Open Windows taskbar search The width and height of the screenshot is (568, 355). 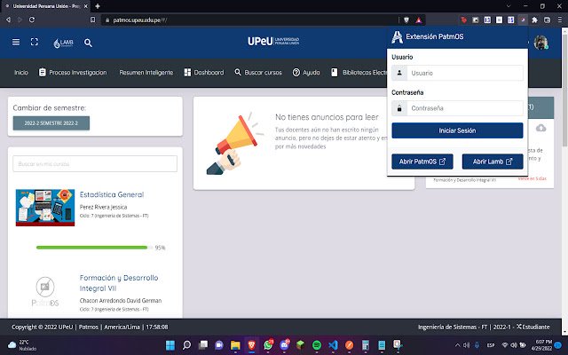(186, 345)
